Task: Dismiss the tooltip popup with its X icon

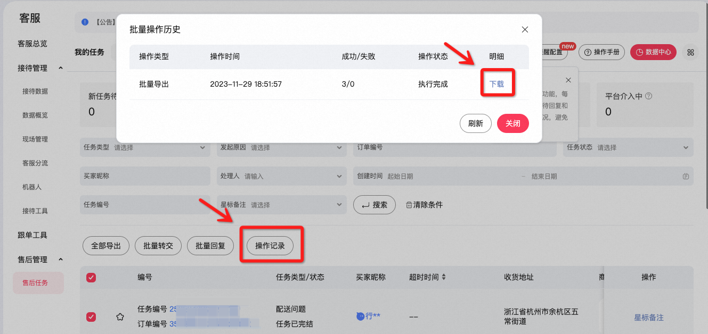Action: click(x=568, y=80)
